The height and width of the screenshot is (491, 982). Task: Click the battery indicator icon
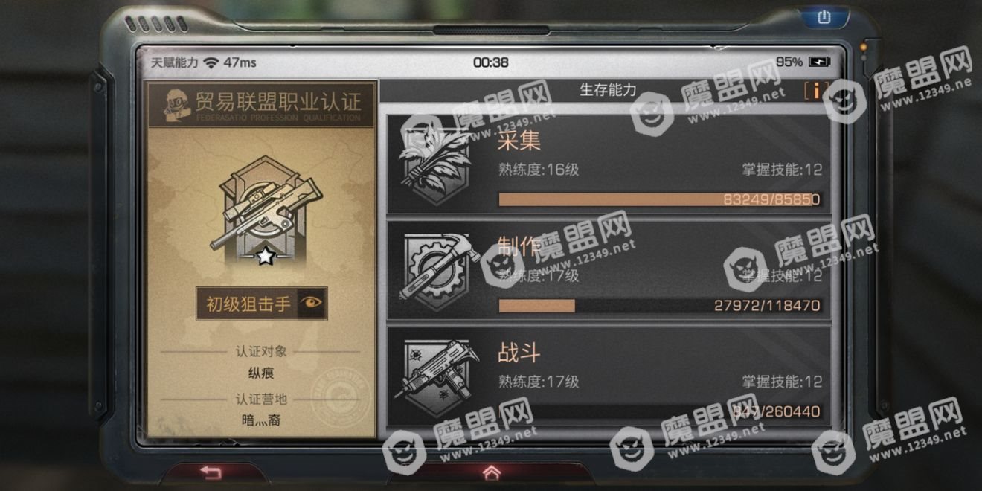click(818, 62)
